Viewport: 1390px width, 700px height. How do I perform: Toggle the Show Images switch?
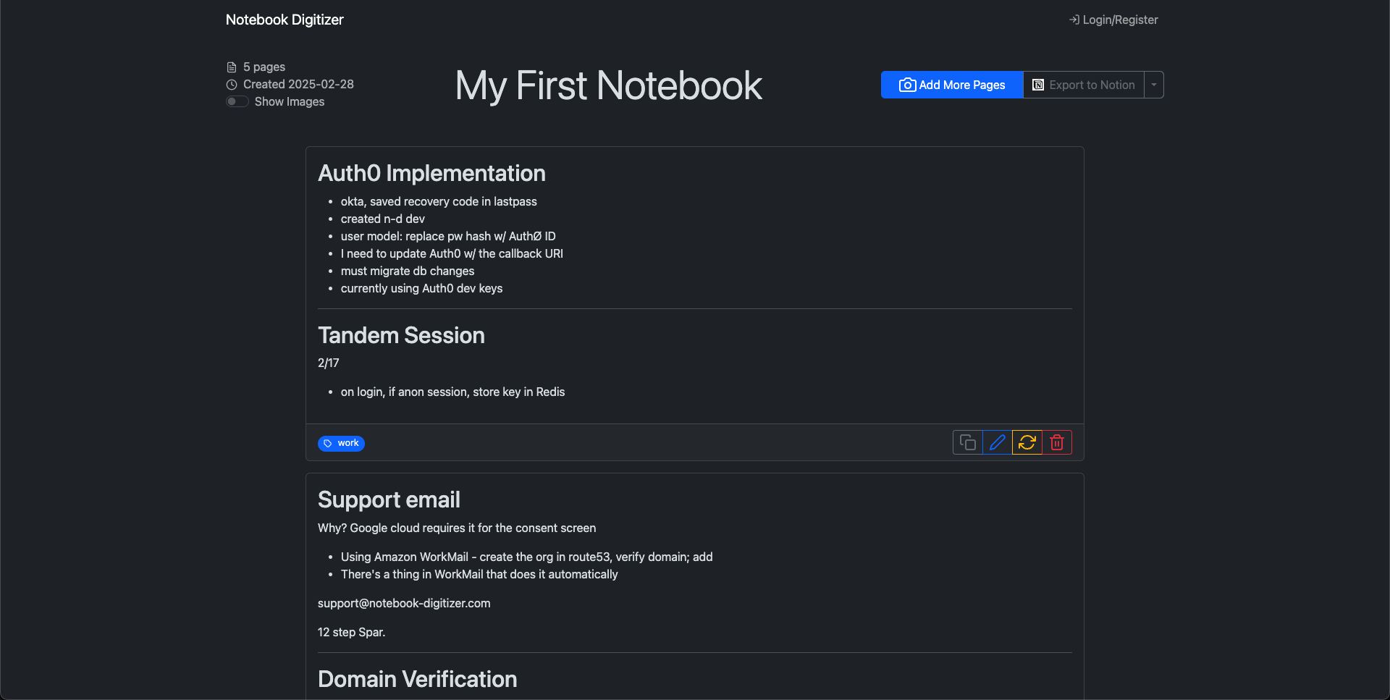237,101
